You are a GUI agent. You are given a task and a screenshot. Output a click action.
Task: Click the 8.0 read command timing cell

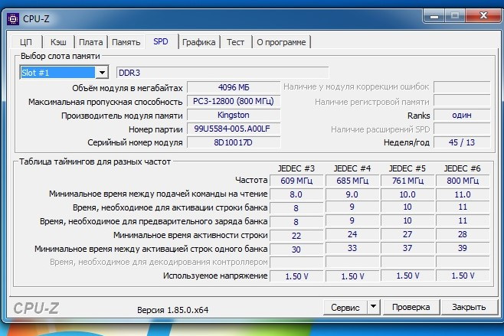tap(296, 194)
